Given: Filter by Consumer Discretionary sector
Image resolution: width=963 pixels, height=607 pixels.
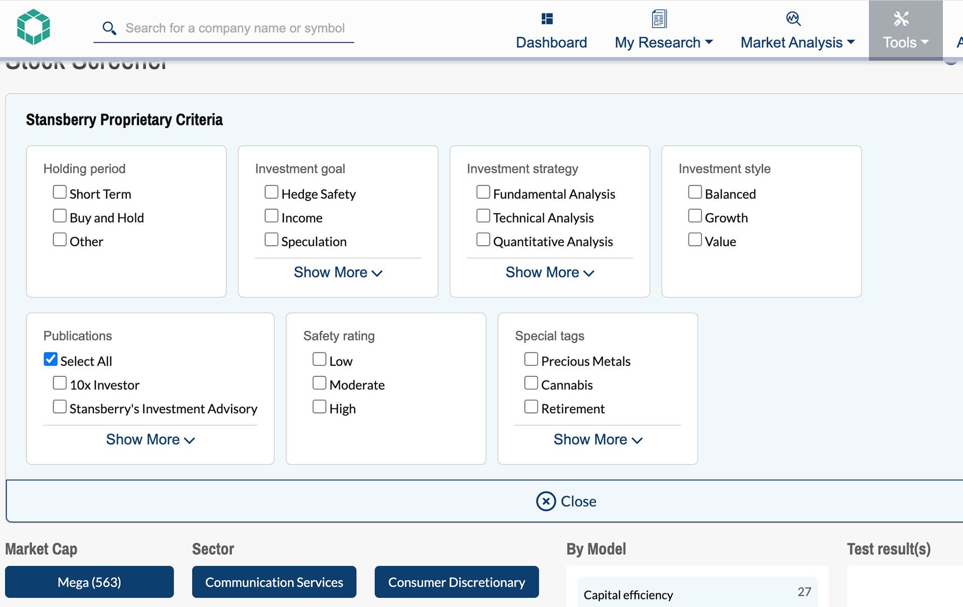Looking at the screenshot, I should tap(456, 582).
